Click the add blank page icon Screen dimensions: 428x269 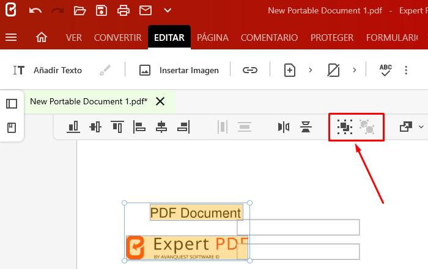click(290, 70)
